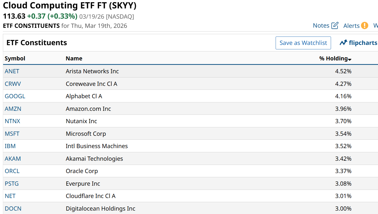Select the AKAM symbol link
378x214 pixels.
point(13,159)
